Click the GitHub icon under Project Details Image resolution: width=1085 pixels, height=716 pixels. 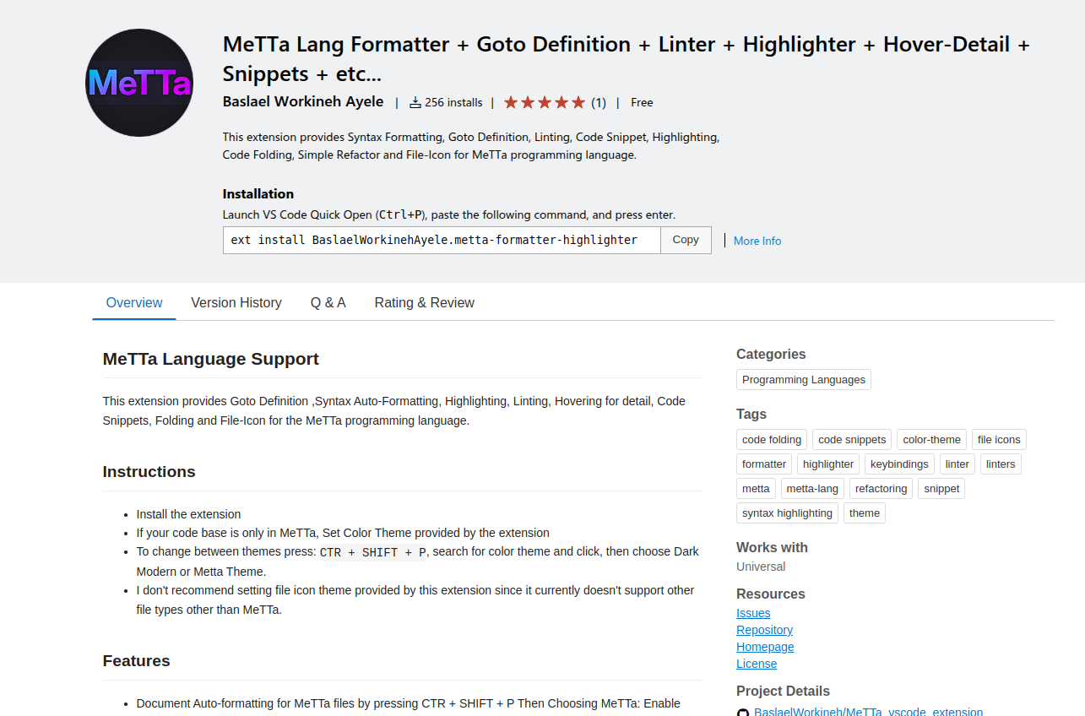pyautogui.click(x=743, y=713)
